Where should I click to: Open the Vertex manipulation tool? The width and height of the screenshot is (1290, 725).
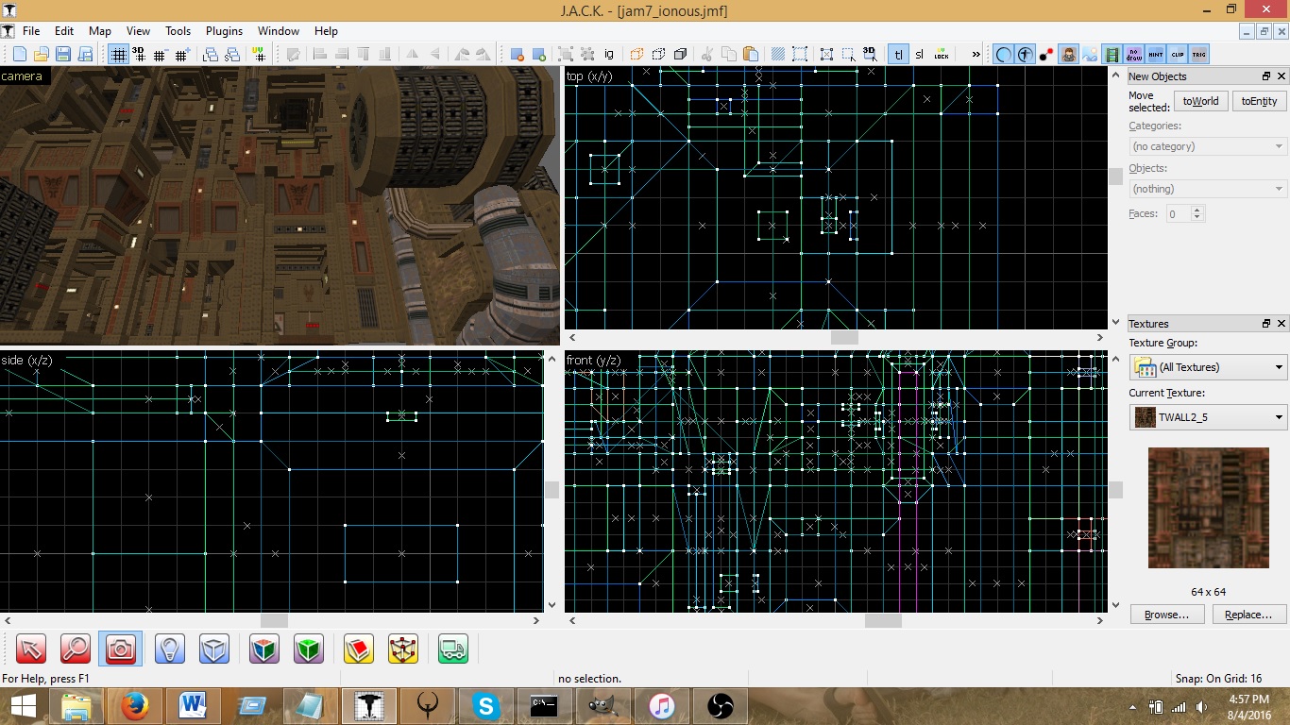[x=403, y=649]
